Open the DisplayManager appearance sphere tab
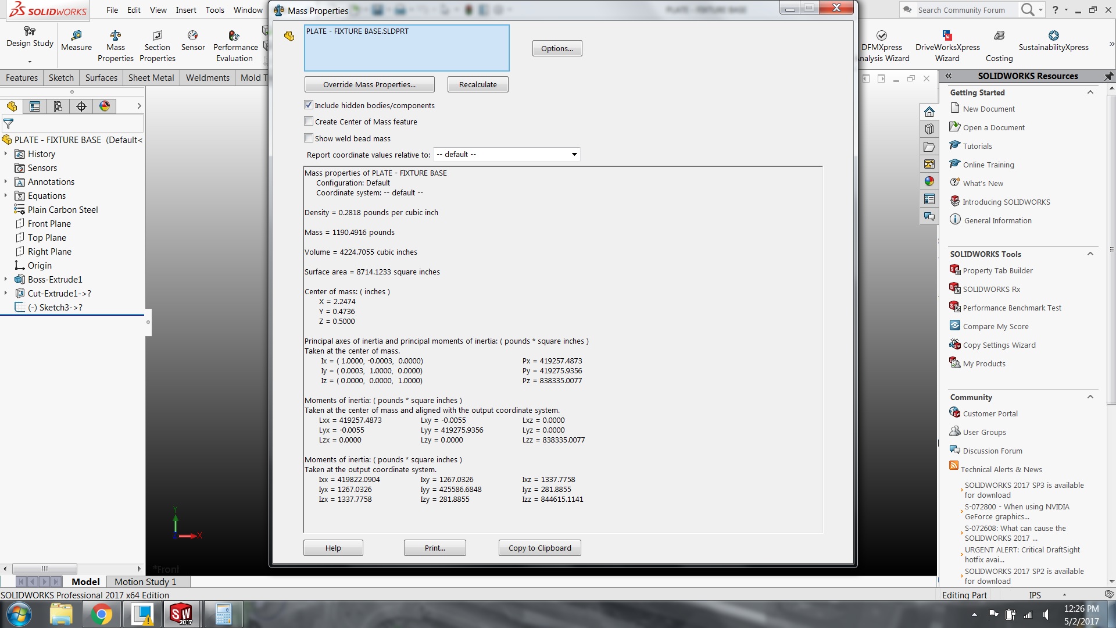Image resolution: width=1116 pixels, height=628 pixels. 105,106
